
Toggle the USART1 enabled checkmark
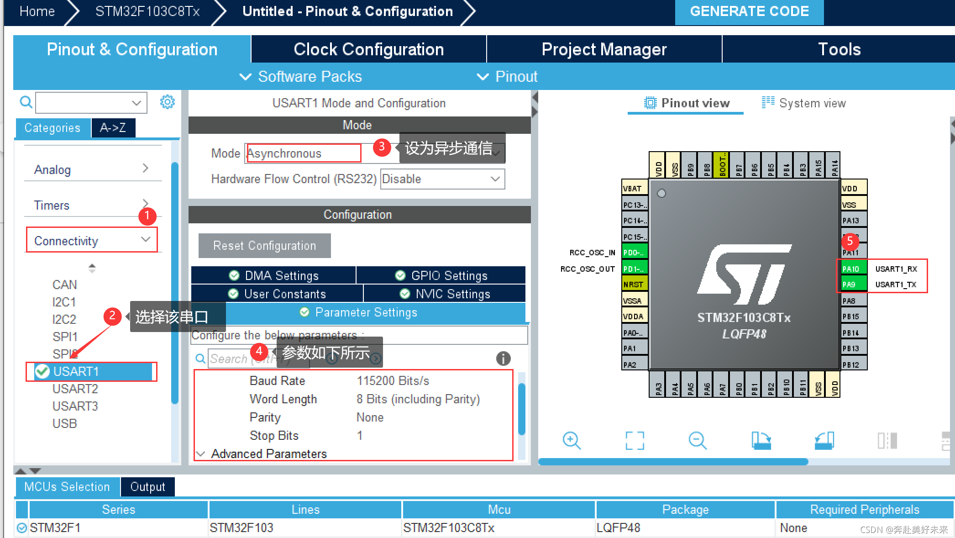tap(42, 371)
